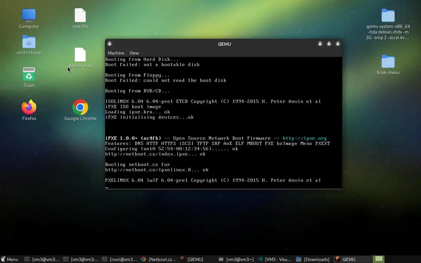Viewport: 421px width, 263px height.
Task: Click the 'Booting from DVD/CD...' console line
Action: [x=137, y=91]
